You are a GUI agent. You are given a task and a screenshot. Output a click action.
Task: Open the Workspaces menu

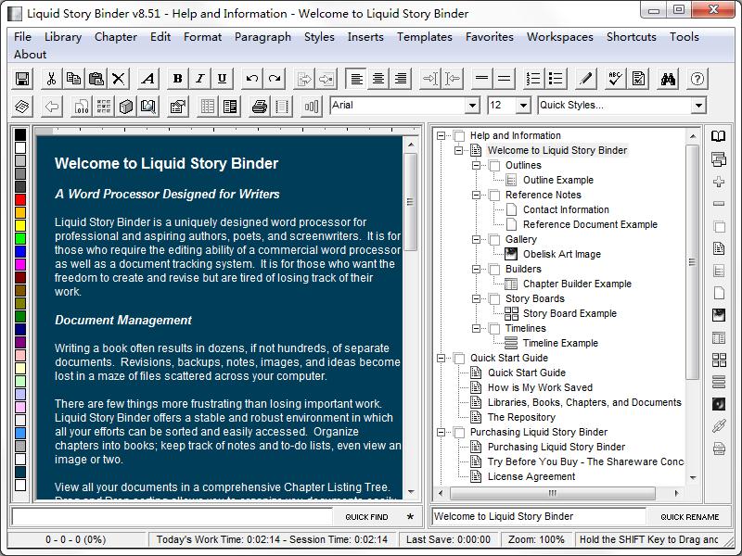pyautogui.click(x=559, y=37)
